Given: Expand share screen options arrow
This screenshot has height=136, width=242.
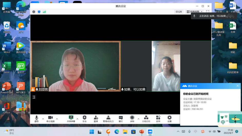Looking at the screenshot, I should tap(78, 119).
